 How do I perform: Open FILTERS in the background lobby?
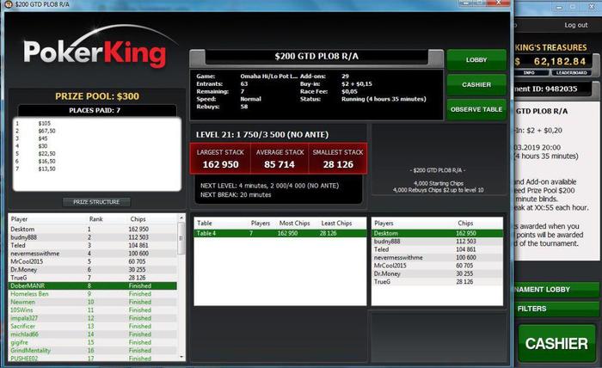556,309
